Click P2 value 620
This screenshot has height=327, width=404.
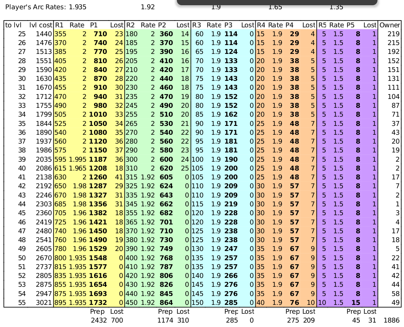click(166, 168)
